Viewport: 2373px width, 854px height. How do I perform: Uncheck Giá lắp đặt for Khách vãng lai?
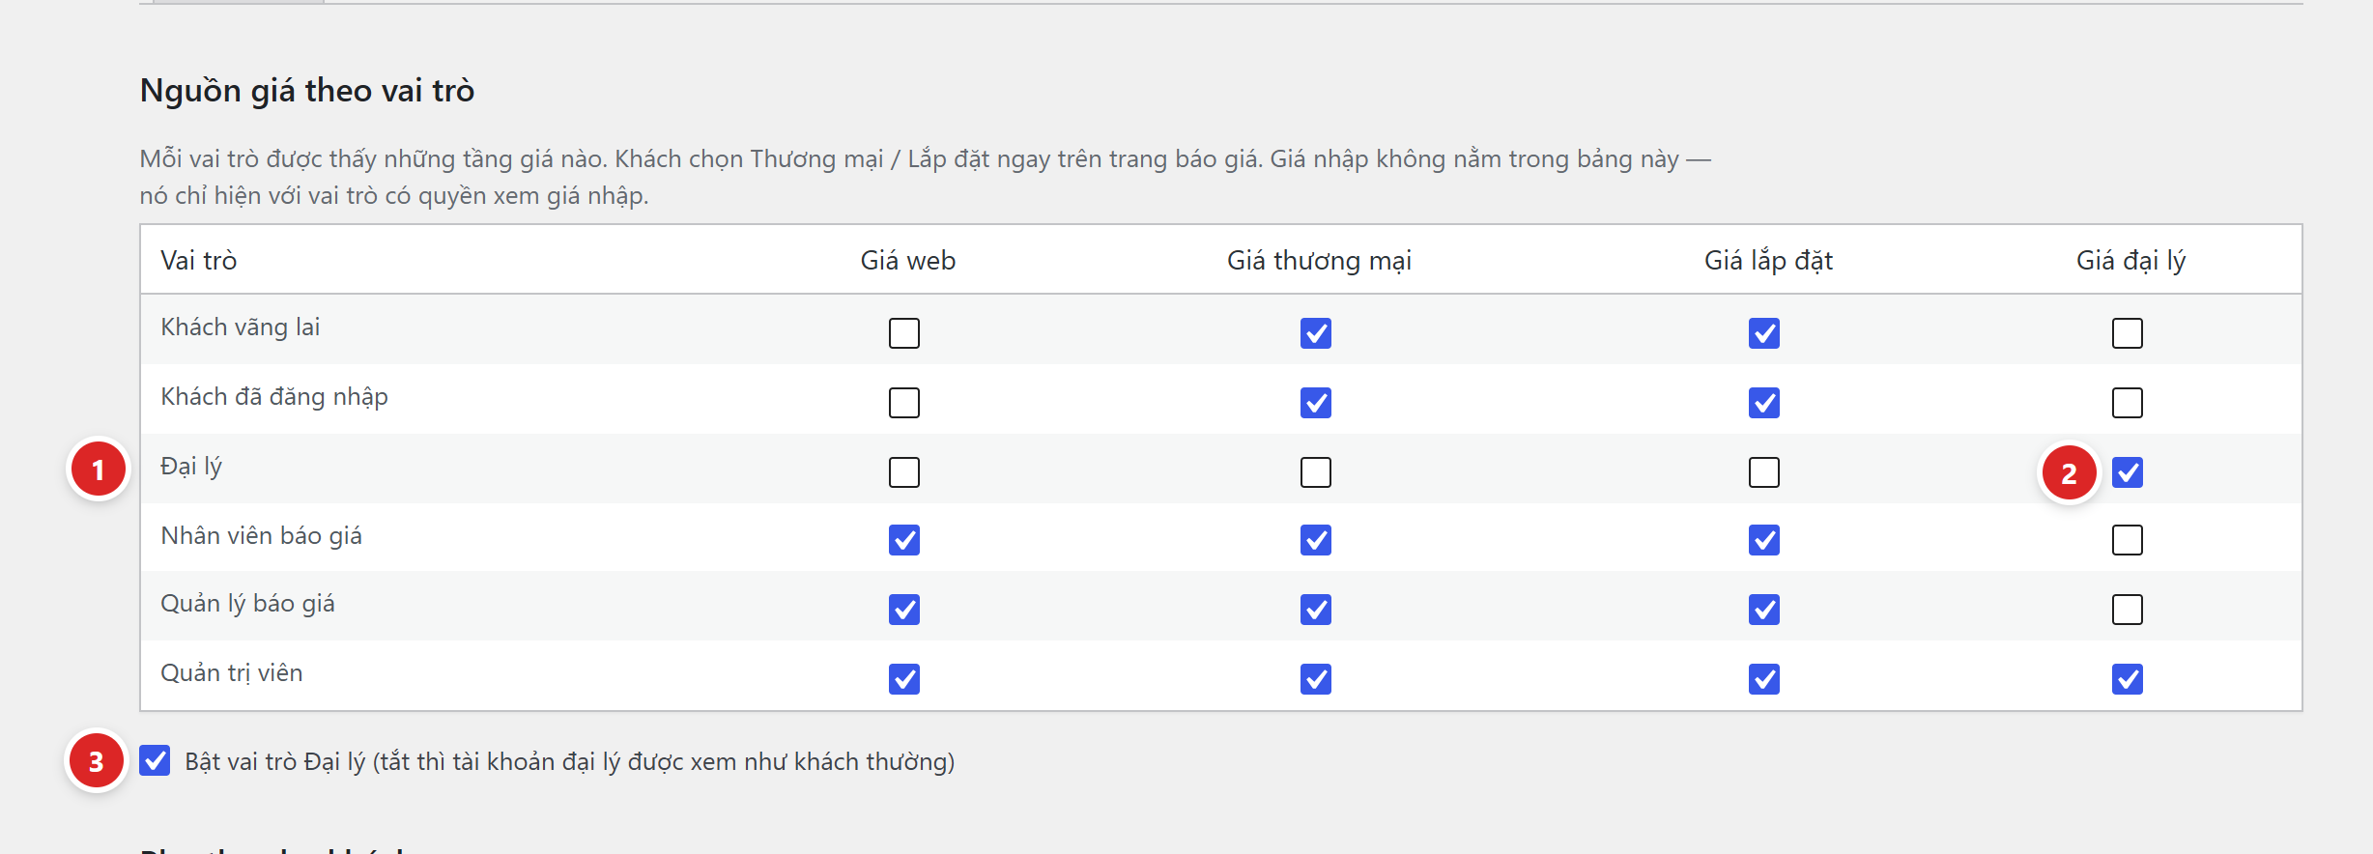(x=1764, y=333)
